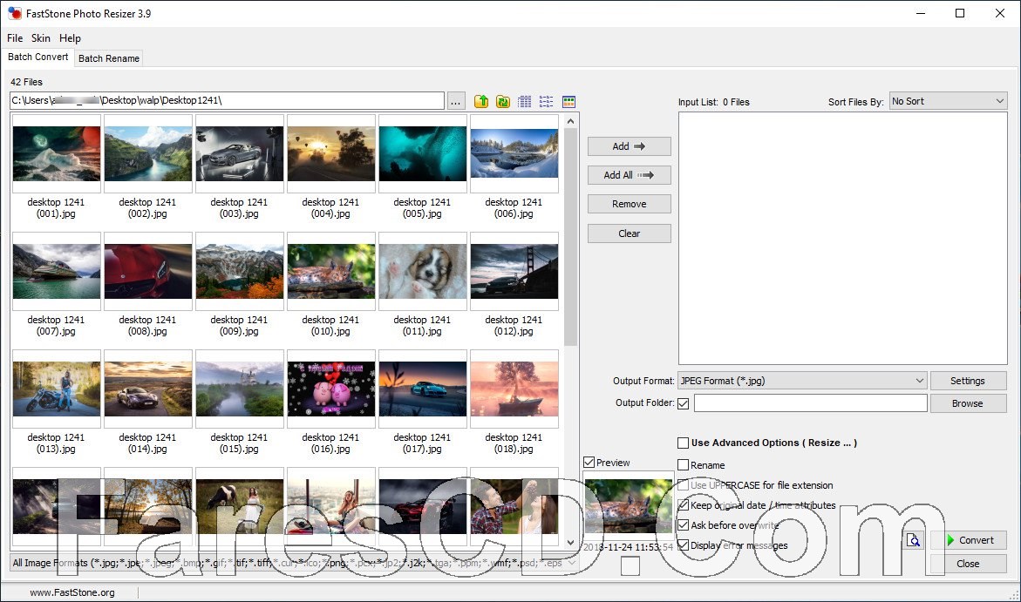1021x602 pixels.
Task: Click the folder path input field
Action: click(228, 101)
